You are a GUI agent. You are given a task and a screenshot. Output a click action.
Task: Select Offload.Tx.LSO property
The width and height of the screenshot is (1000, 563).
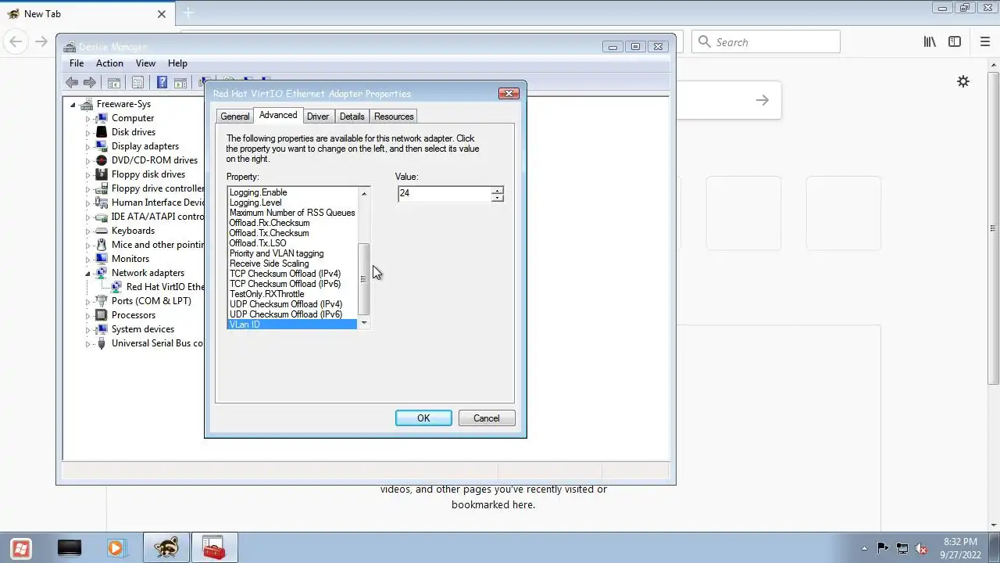(258, 243)
